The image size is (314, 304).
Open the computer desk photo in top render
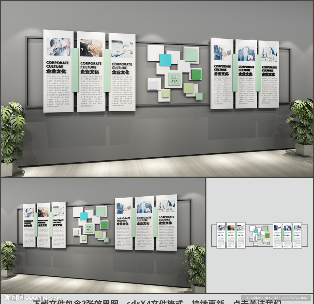(269, 55)
